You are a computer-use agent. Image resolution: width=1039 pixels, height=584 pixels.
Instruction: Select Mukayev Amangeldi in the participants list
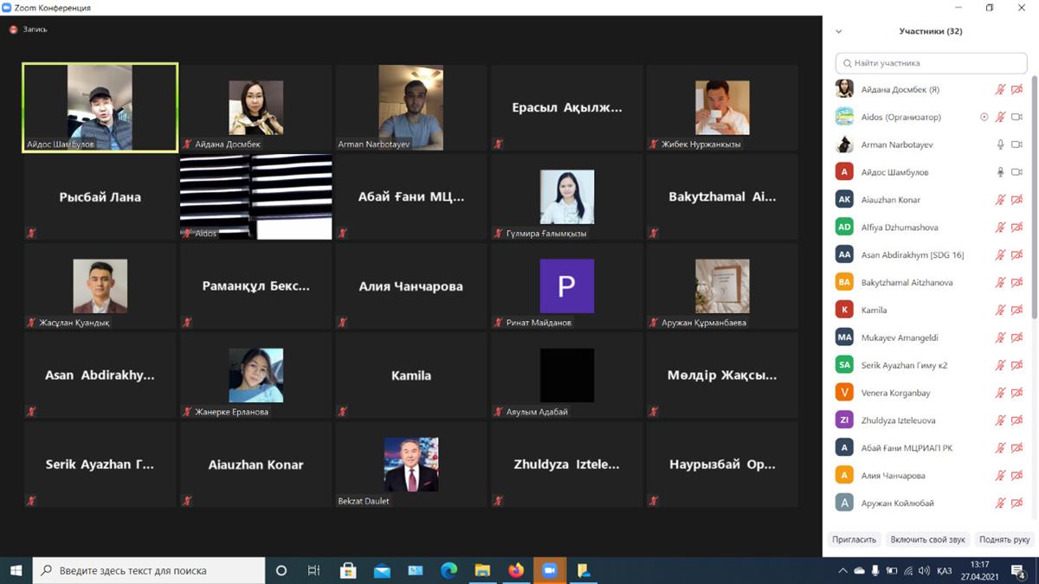coord(899,337)
